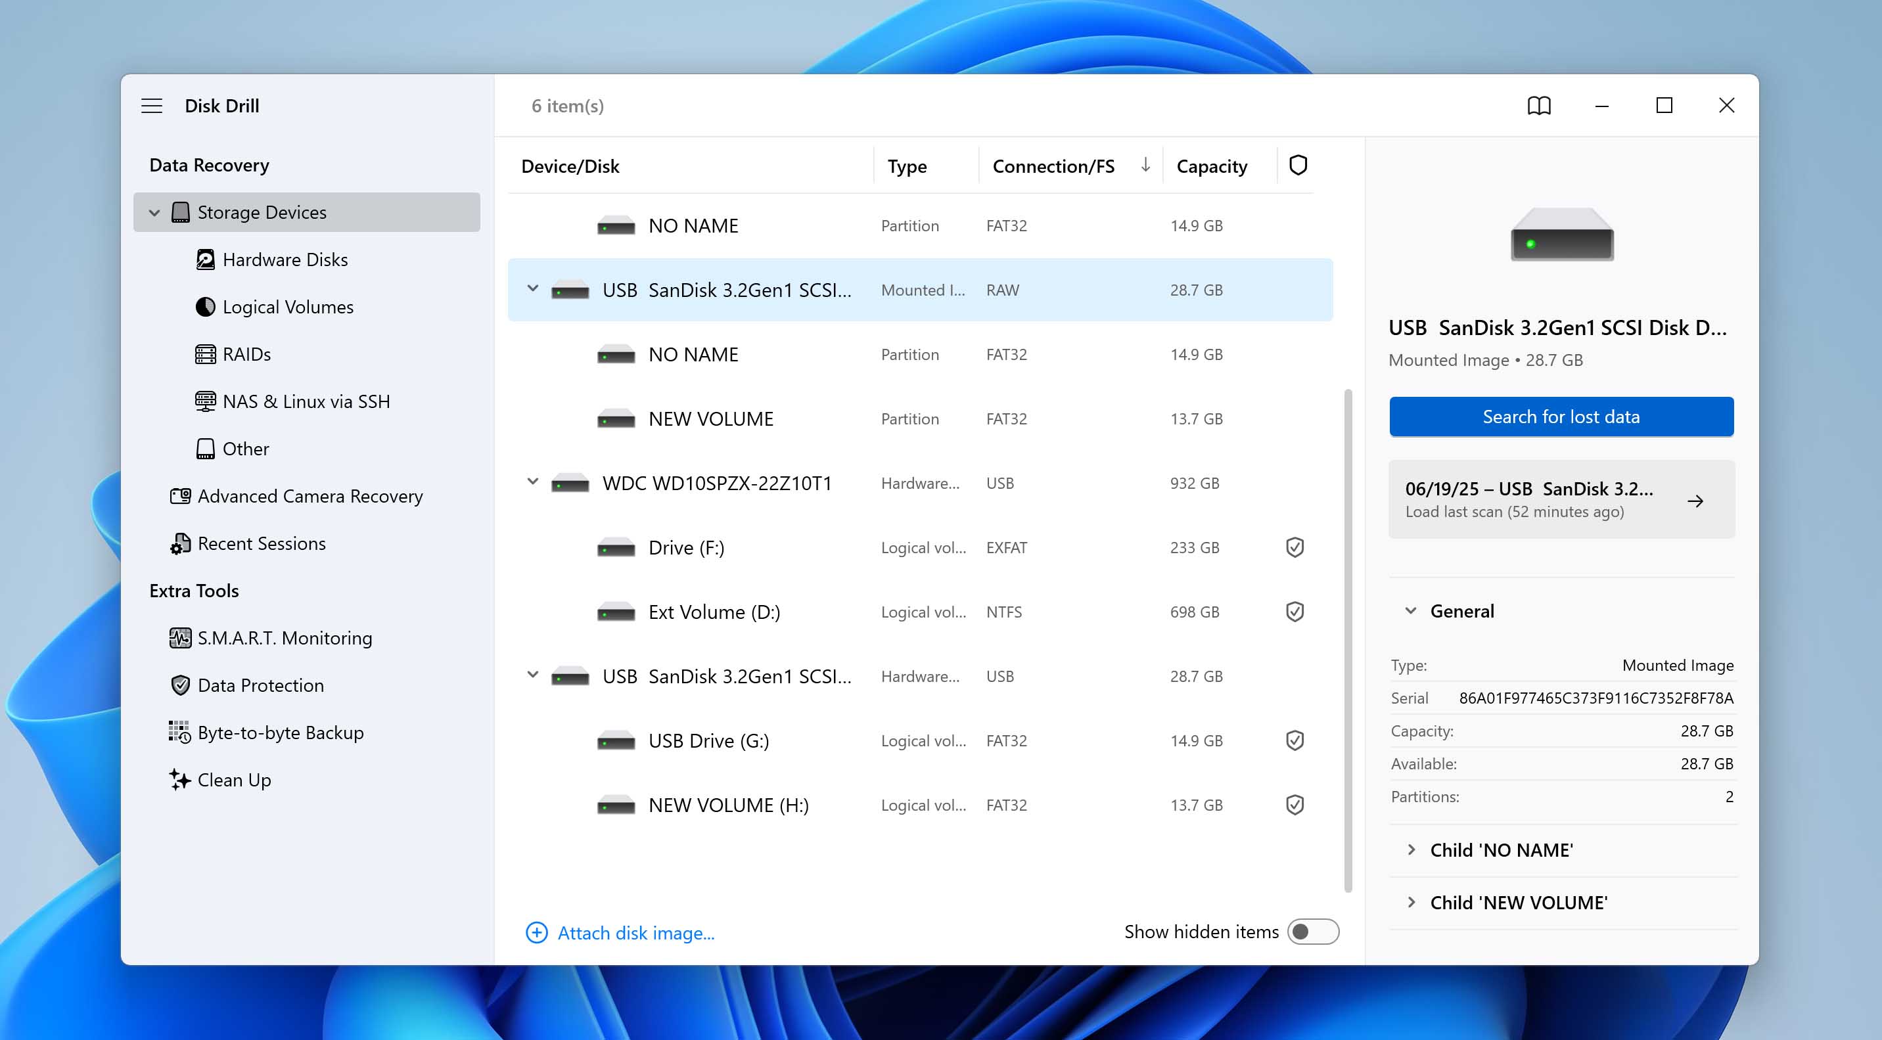Click the Other devices icon
Screen dimensions: 1882x1040
pyautogui.click(x=205, y=449)
